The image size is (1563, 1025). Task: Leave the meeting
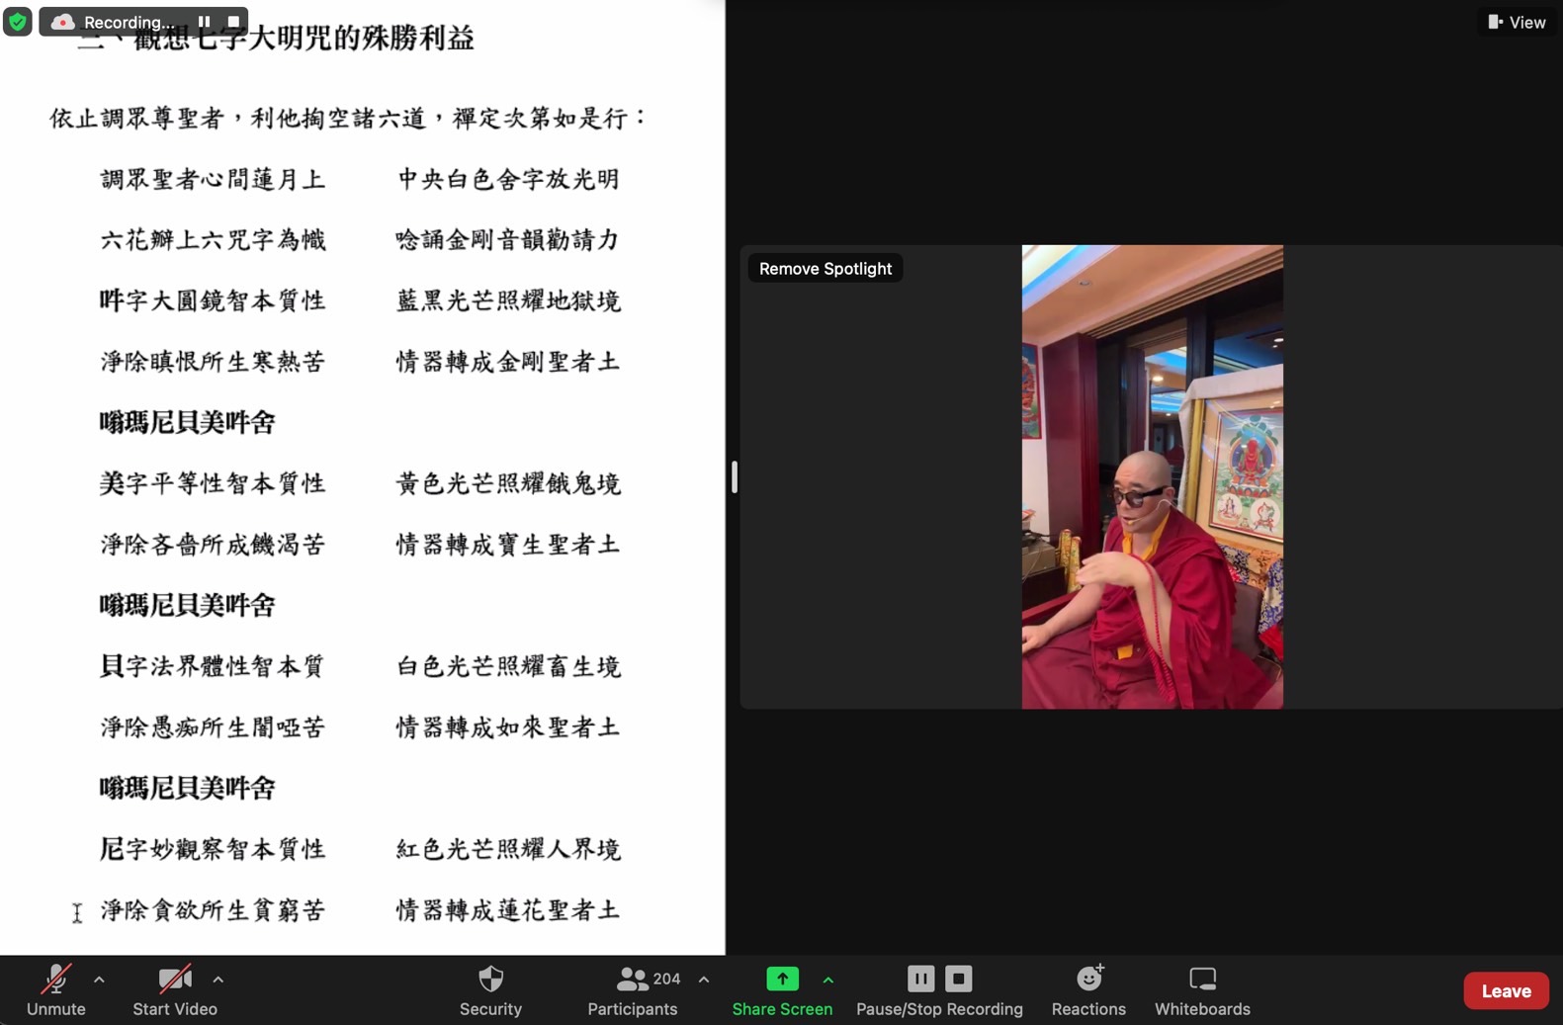click(1506, 990)
